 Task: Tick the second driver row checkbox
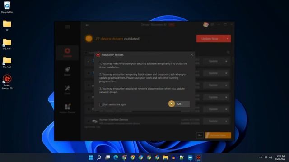tap(89, 73)
